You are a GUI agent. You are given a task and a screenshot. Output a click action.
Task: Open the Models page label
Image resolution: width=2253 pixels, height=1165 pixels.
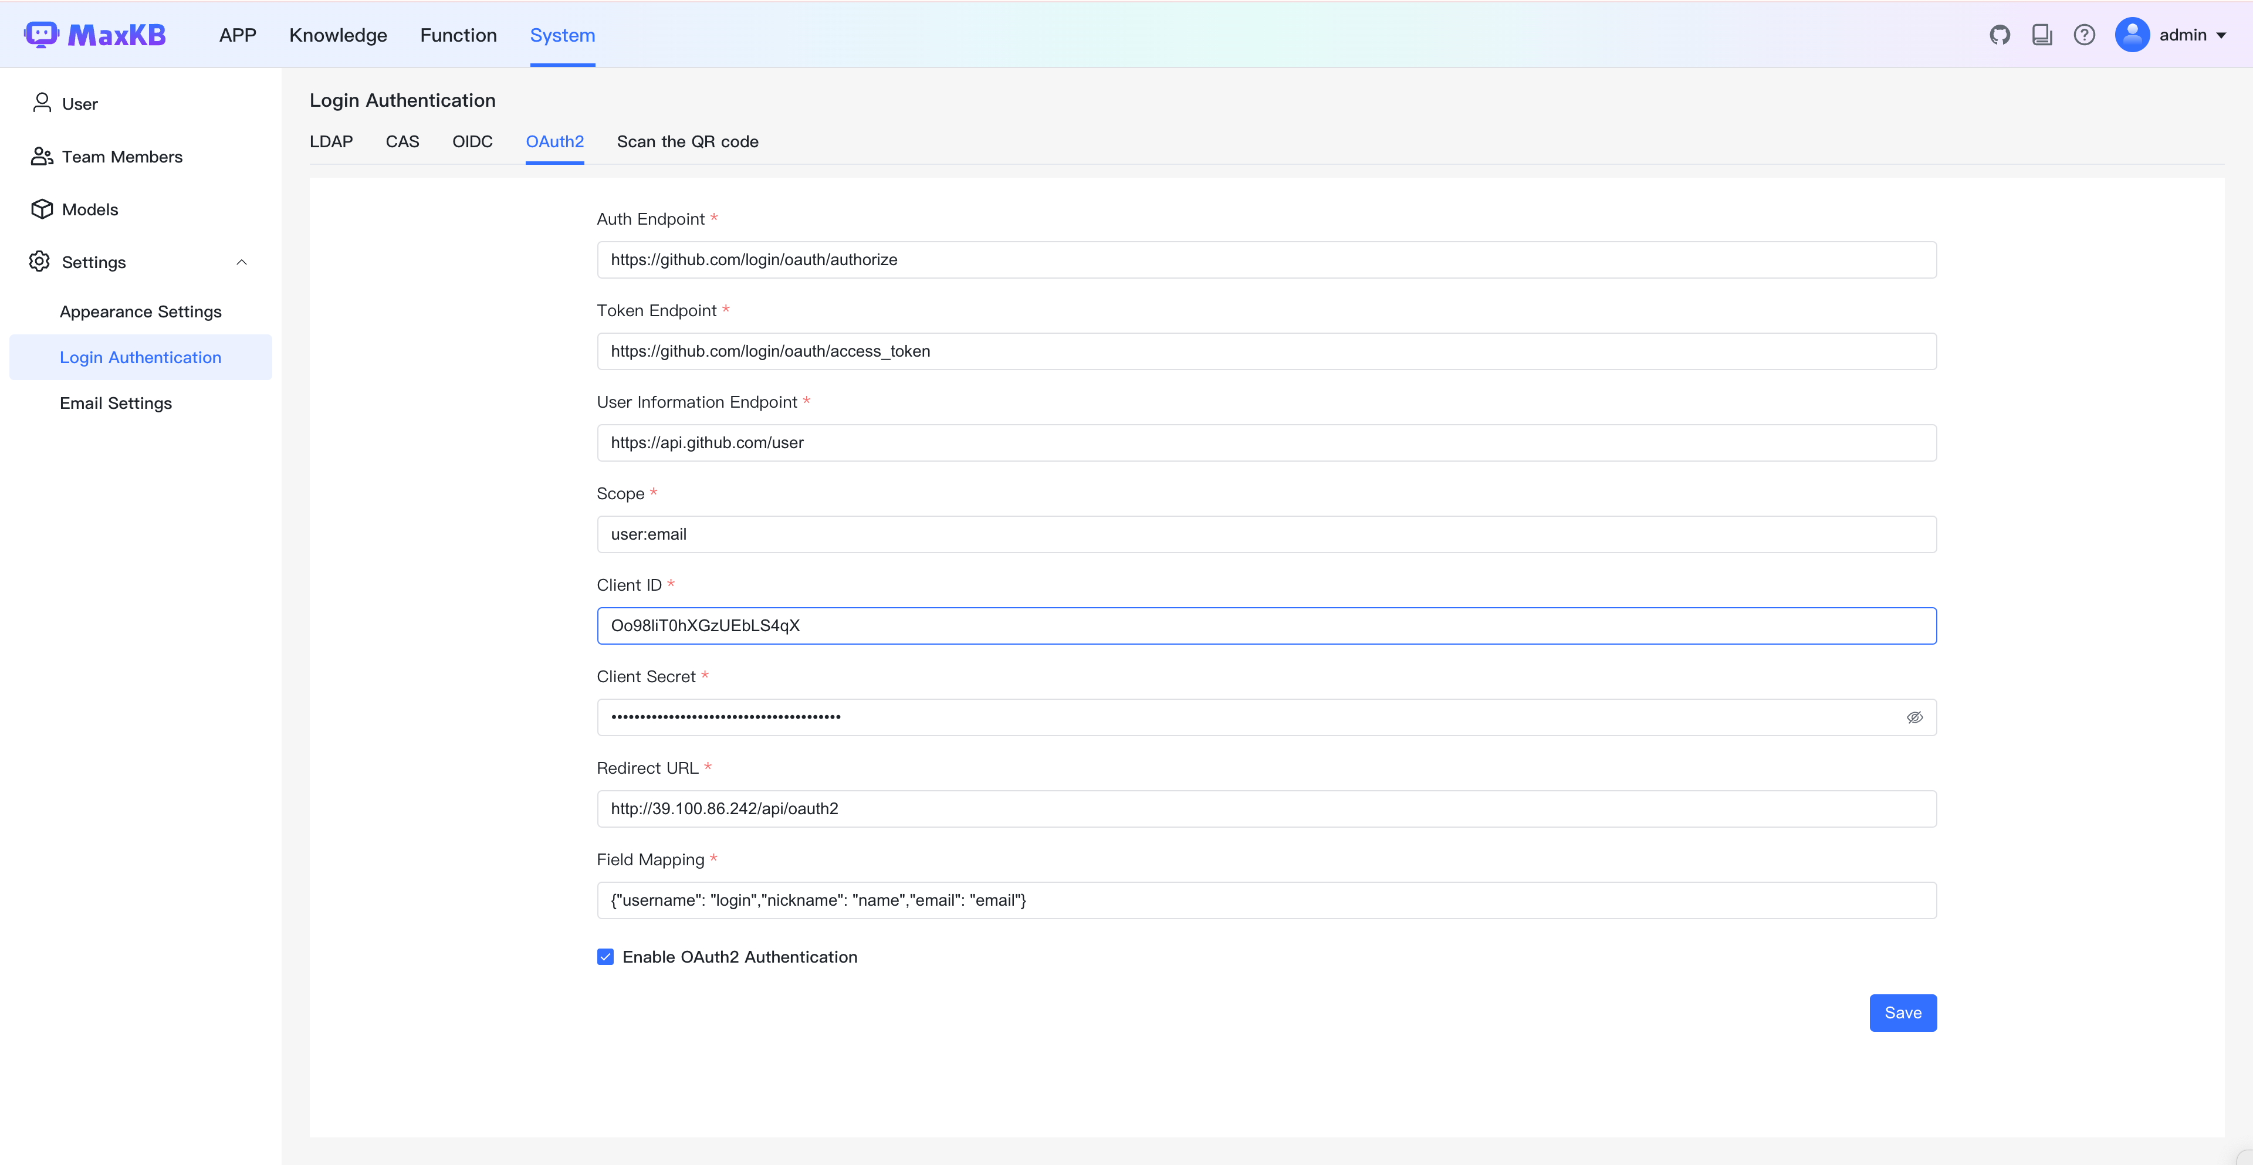(x=90, y=209)
